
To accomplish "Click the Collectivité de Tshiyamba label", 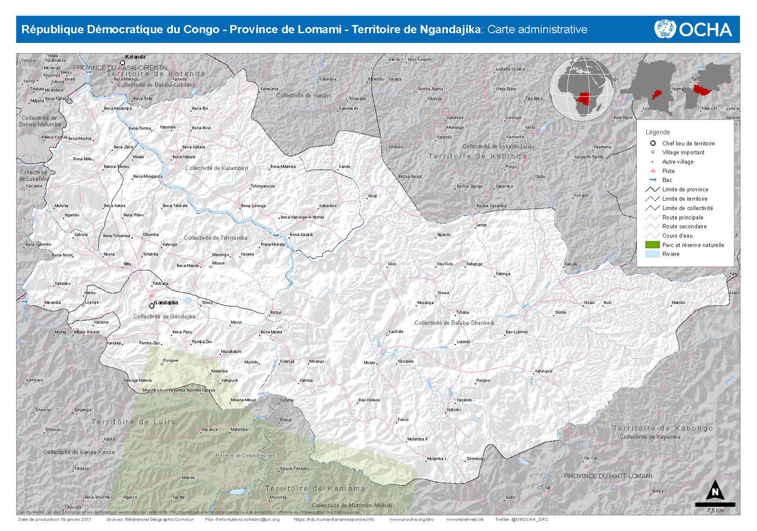I will [215, 238].
